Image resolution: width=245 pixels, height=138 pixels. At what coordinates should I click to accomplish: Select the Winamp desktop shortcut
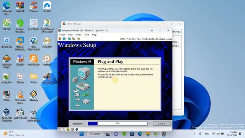click(x=34, y=95)
